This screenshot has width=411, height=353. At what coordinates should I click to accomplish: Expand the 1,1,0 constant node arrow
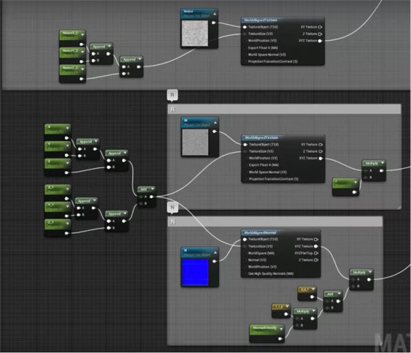287,306
